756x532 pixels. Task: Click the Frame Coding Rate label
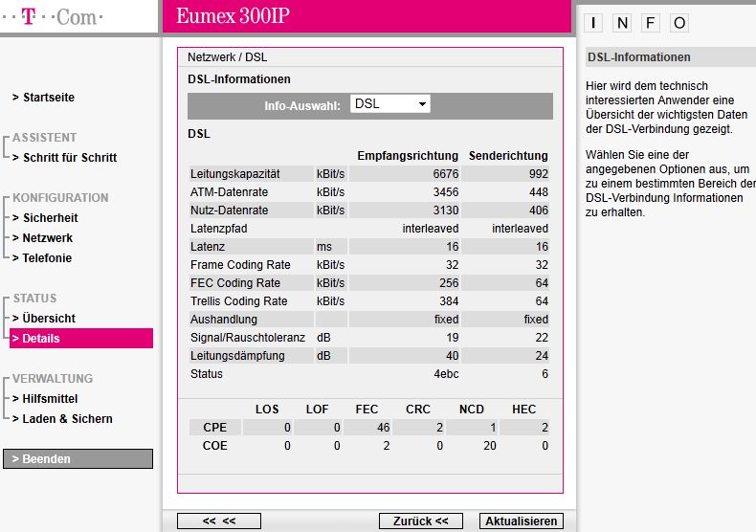click(240, 265)
